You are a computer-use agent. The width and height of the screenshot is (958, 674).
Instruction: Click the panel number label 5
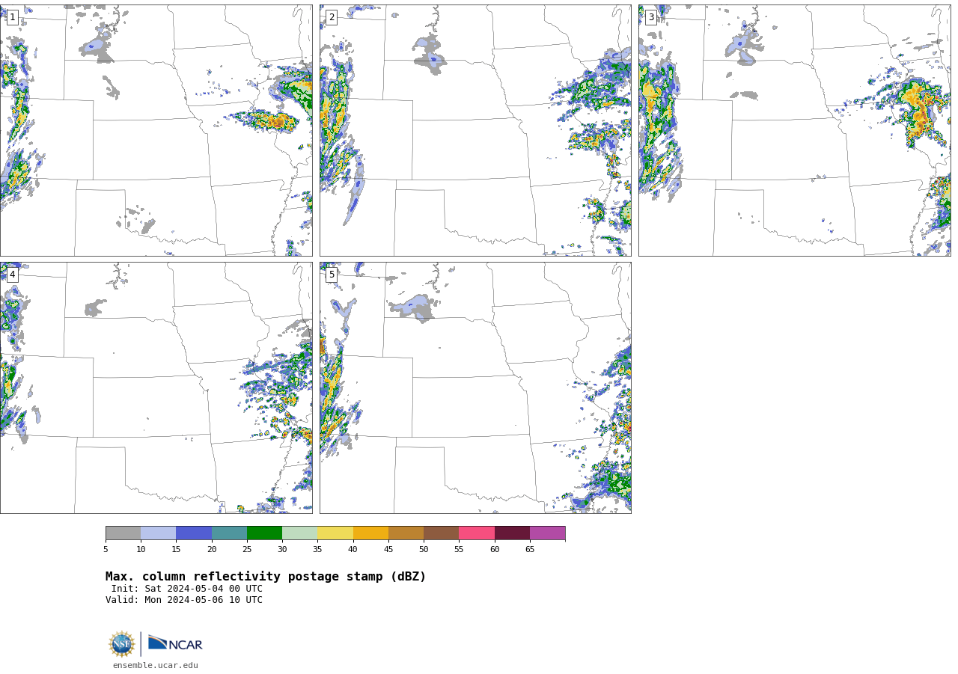(332, 275)
